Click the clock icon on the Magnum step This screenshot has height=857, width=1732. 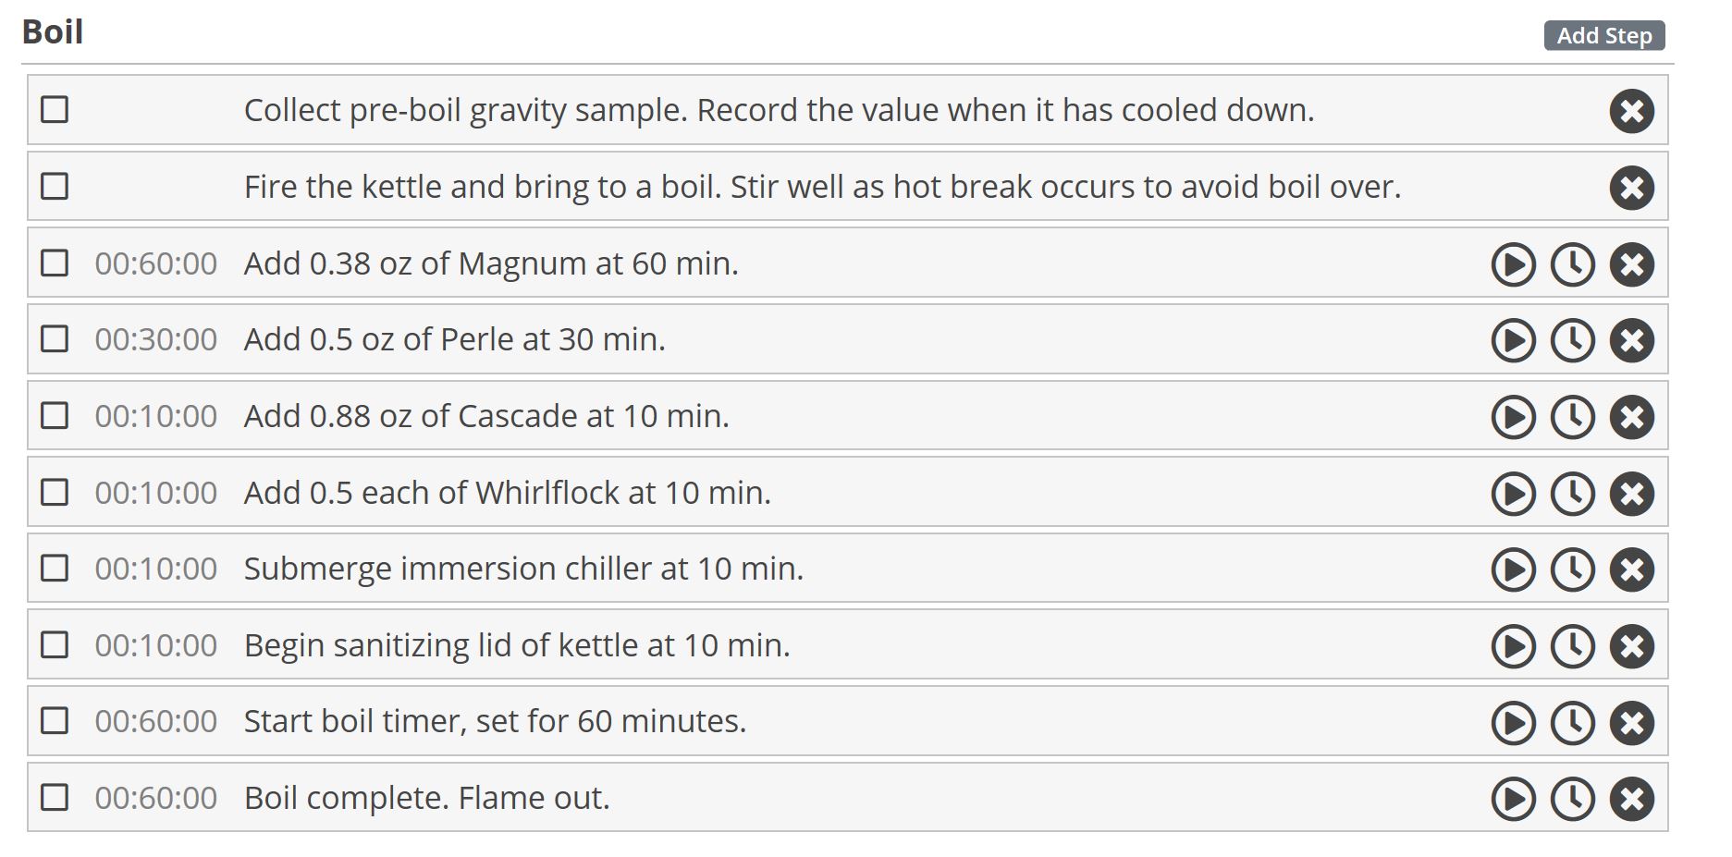(x=1572, y=264)
